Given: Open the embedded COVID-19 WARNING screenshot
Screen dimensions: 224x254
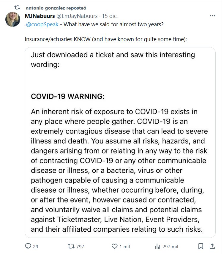Looking at the screenshot, I should (120, 142).
